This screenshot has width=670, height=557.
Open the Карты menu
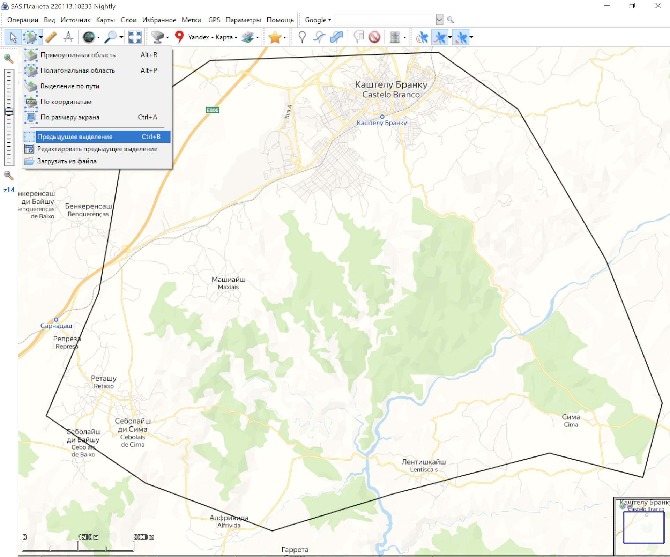[105, 20]
